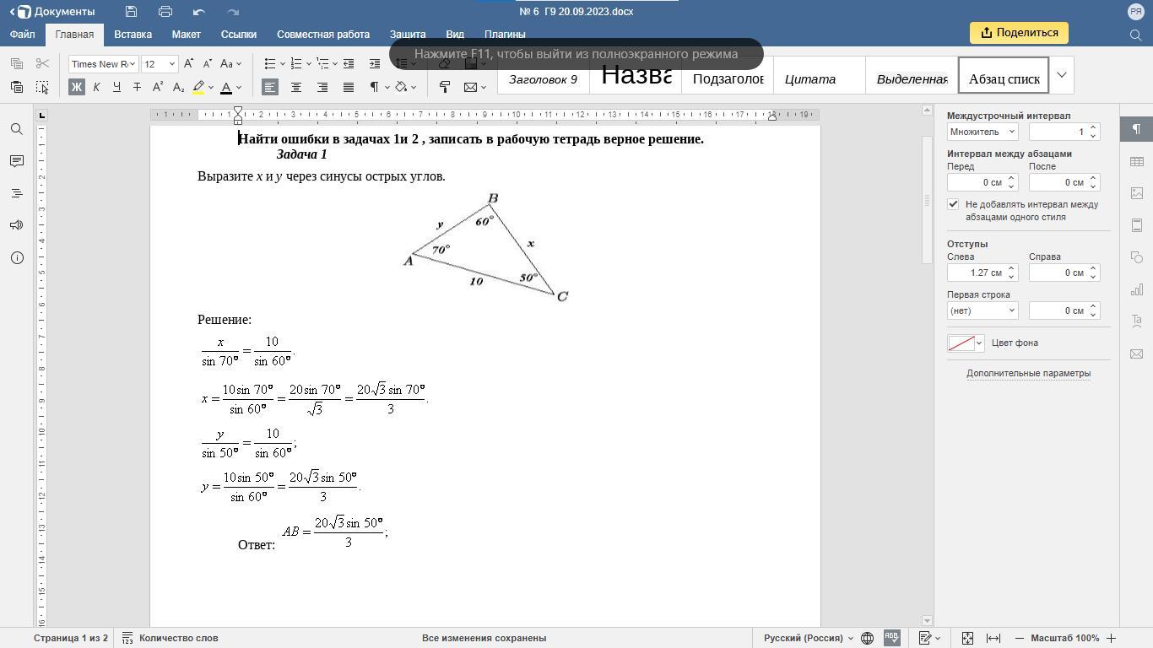Open the multilevel list dropdown

(335, 63)
